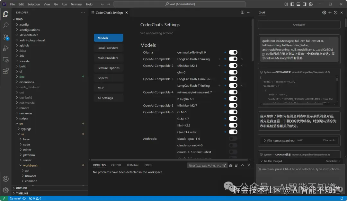Open the Extensions view icon
Viewport: 347px width, 201px height.
coord(6,71)
